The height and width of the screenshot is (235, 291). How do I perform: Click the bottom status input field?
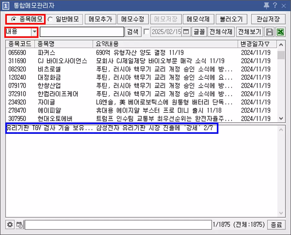pyautogui.click(x=119, y=225)
